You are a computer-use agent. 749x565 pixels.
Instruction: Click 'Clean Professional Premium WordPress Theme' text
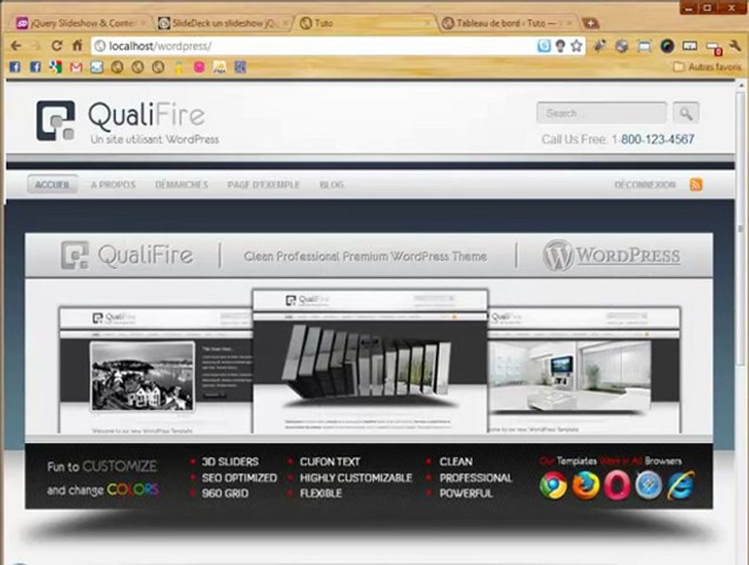pyautogui.click(x=365, y=256)
